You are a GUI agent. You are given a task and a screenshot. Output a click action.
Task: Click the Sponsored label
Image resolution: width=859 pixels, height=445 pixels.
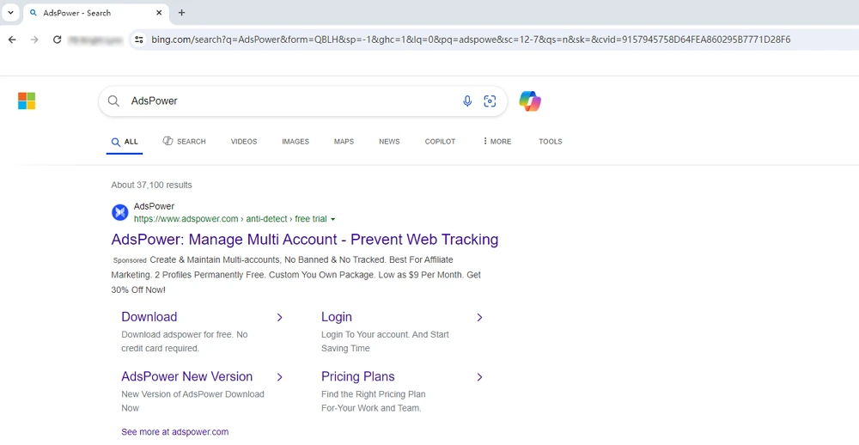click(x=130, y=260)
